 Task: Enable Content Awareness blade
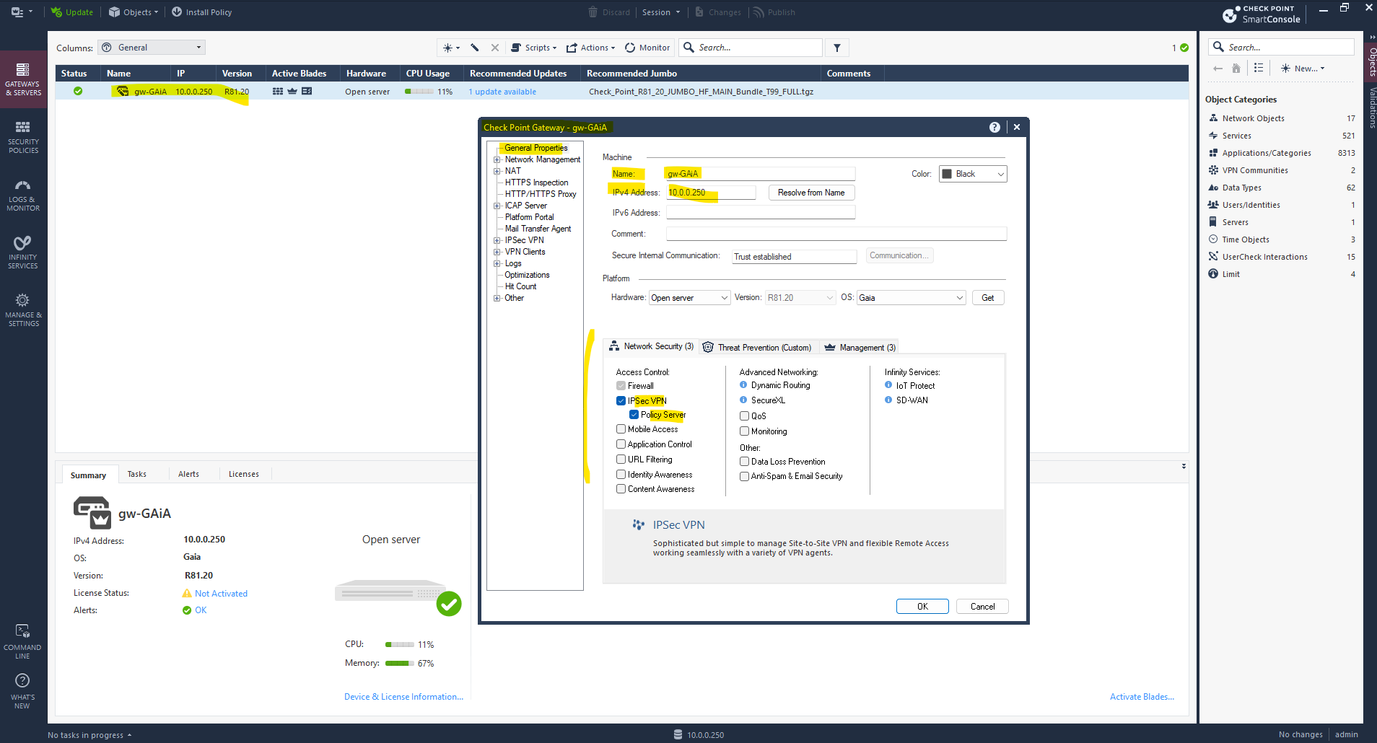click(x=621, y=489)
